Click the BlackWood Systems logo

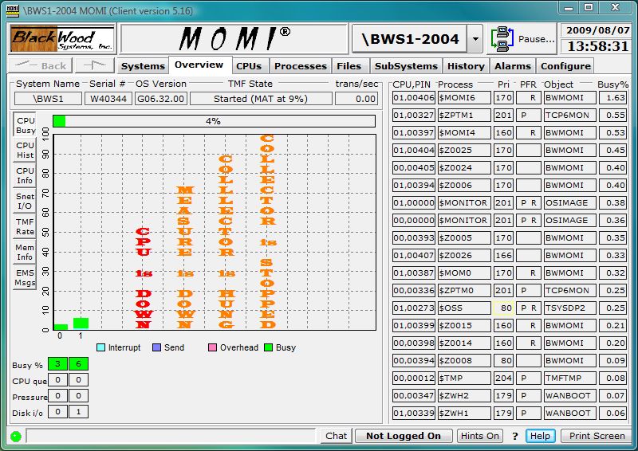(x=62, y=39)
